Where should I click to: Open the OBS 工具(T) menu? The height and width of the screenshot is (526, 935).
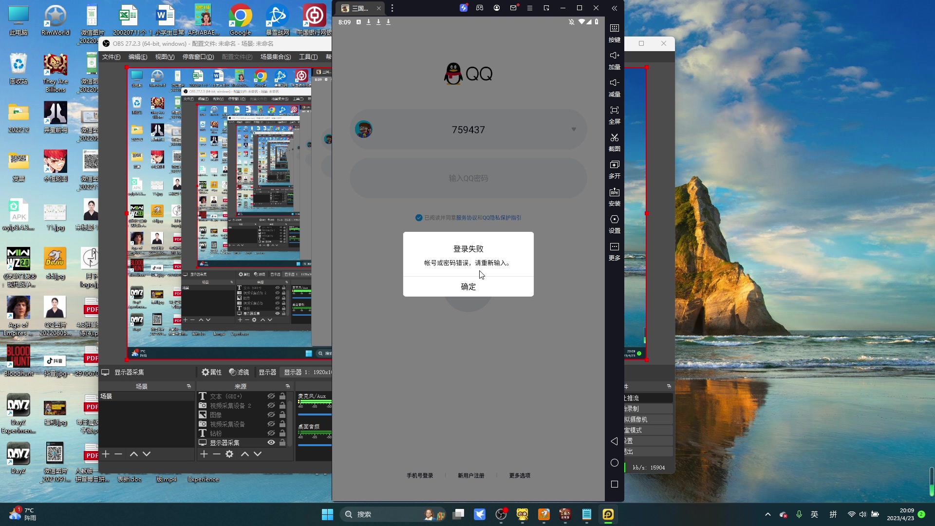[308, 57]
